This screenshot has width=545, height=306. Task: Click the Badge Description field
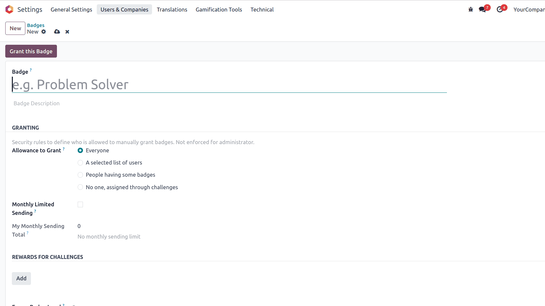click(37, 103)
